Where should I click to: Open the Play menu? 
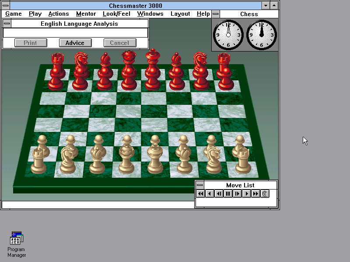(x=35, y=14)
